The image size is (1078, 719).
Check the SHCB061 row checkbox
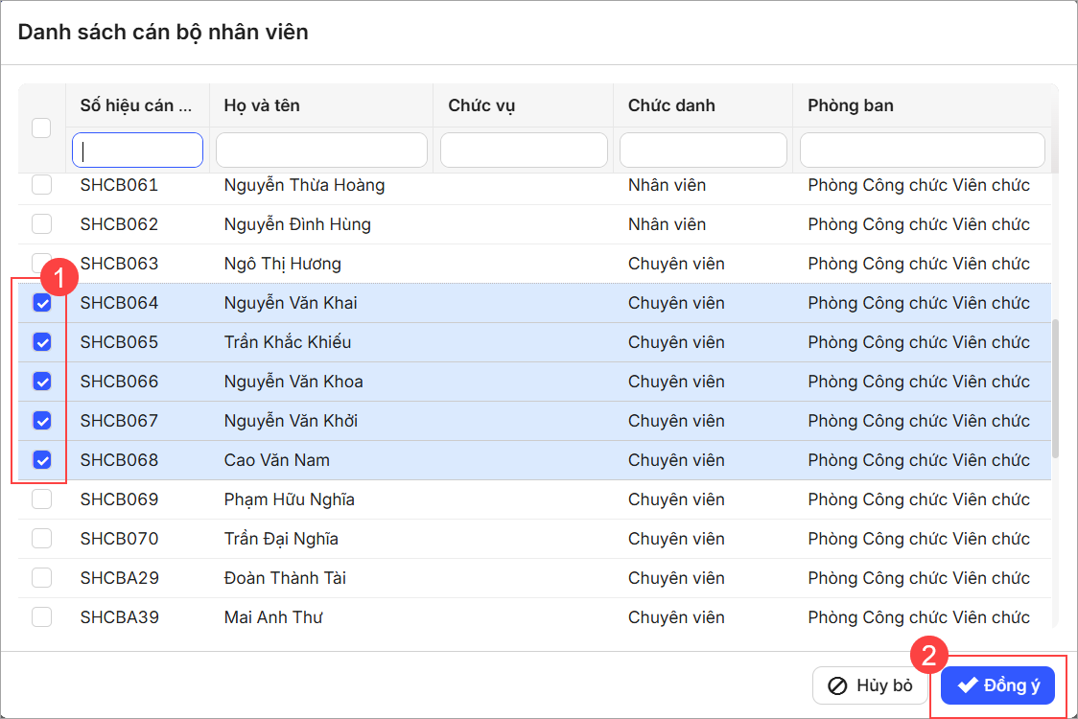tap(42, 185)
